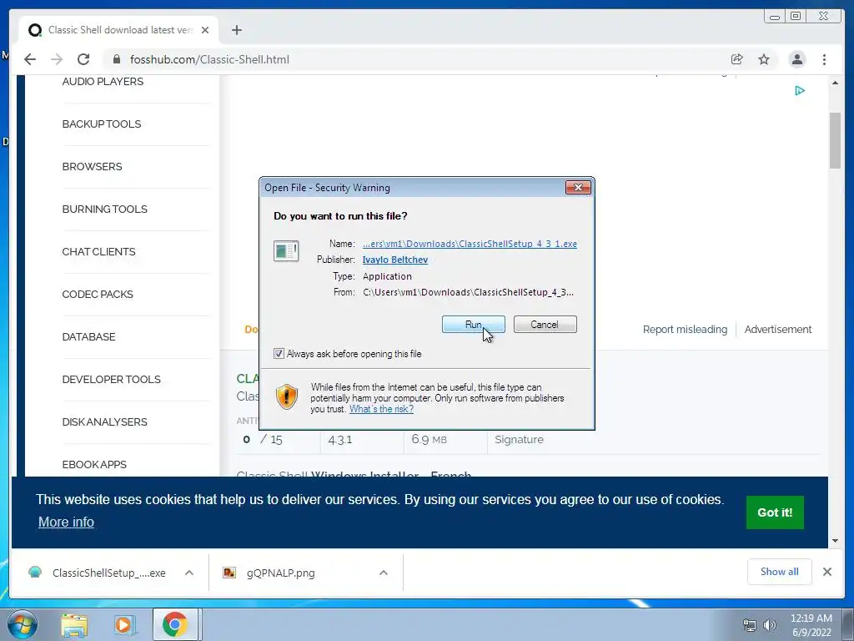Accept cookies with Got it! button
This screenshot has height=641, width=854.
(775, 512)
